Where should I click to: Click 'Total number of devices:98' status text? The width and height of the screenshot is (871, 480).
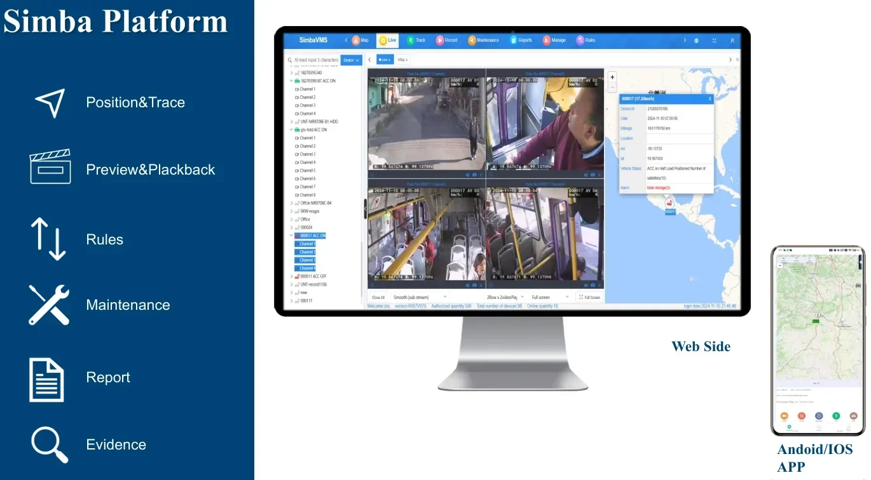tap(499, 306)
